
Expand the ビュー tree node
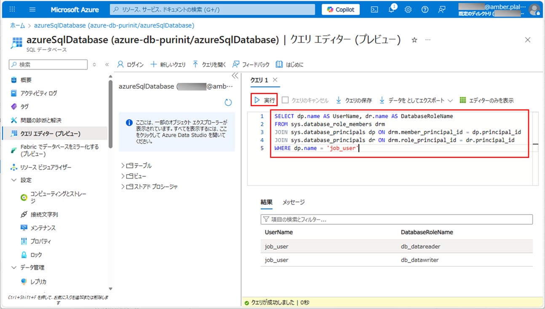123,176
